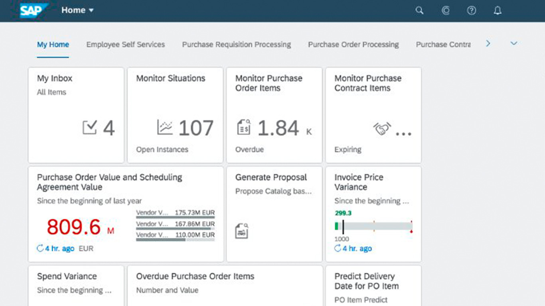This screenshot has height=306, width=545.
Task: Open the Invoice Price Variance tile
Action: coord(373,214)
